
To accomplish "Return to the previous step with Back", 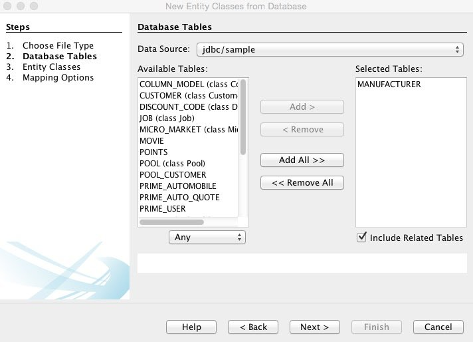I will click(x=253, y=327).
